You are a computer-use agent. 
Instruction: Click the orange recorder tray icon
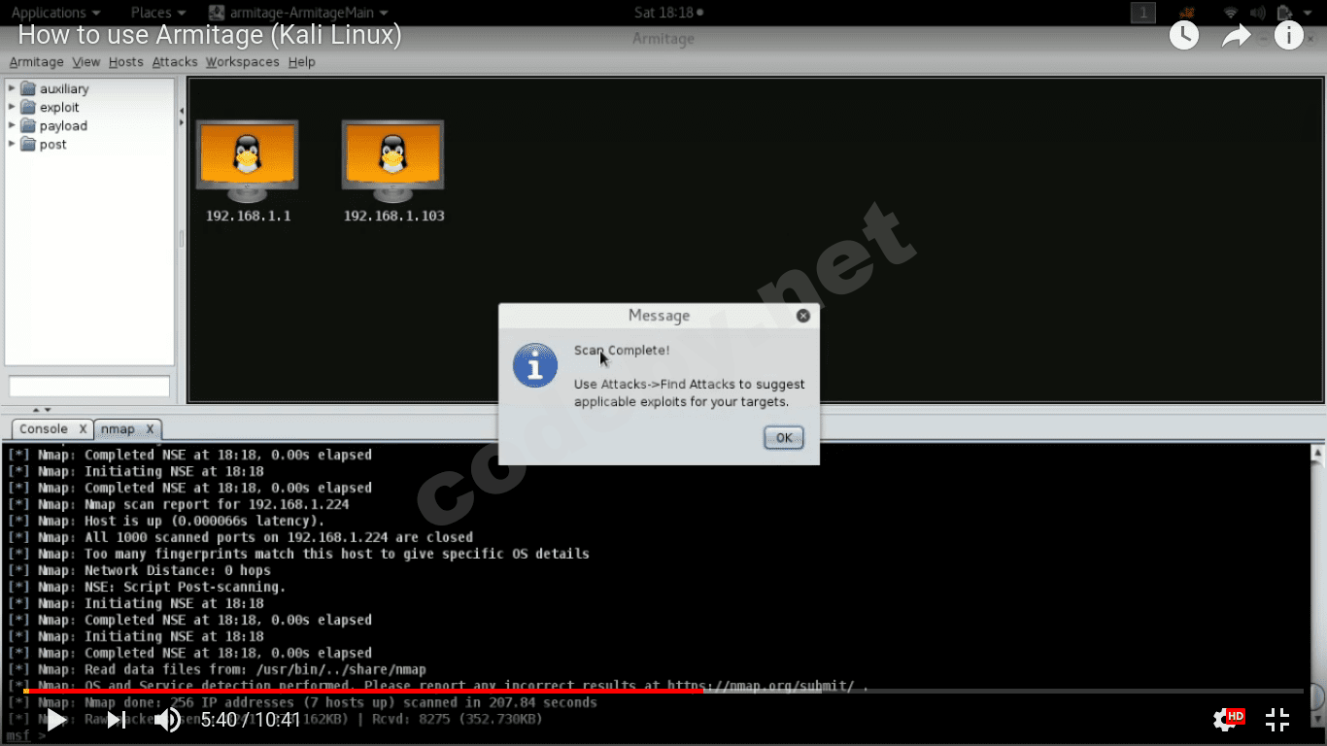pyautogui.click(x=1186, y=13)
